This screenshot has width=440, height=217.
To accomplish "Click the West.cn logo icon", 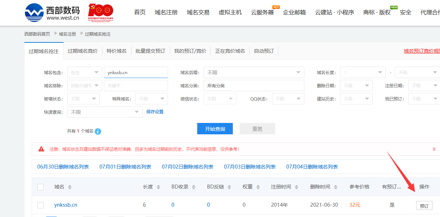I will point(34,12).
